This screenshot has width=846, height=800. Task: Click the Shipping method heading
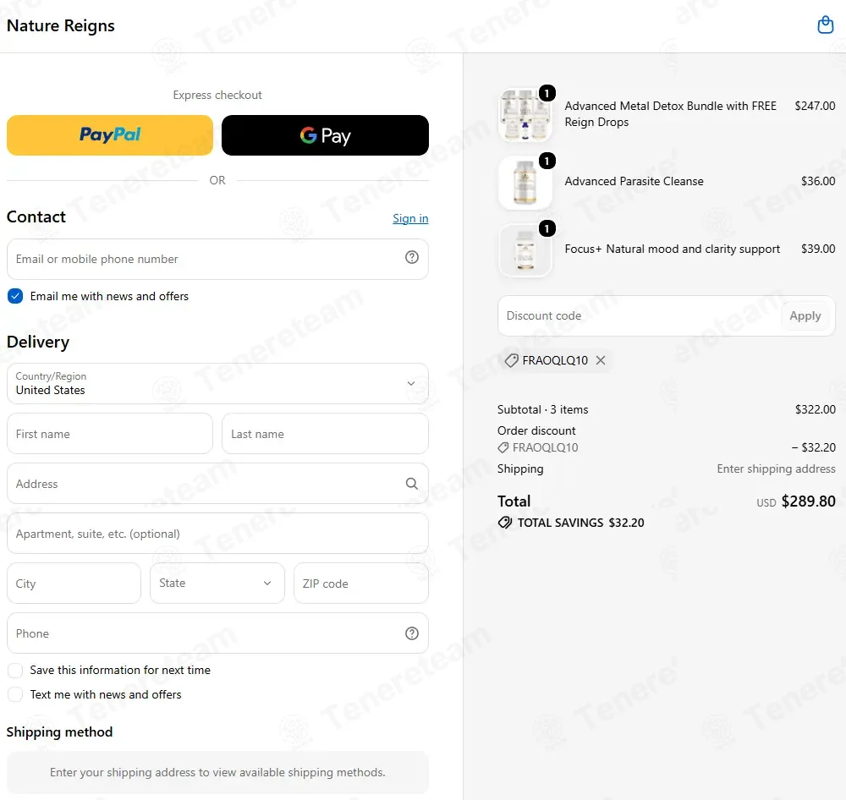coord(60,732)
